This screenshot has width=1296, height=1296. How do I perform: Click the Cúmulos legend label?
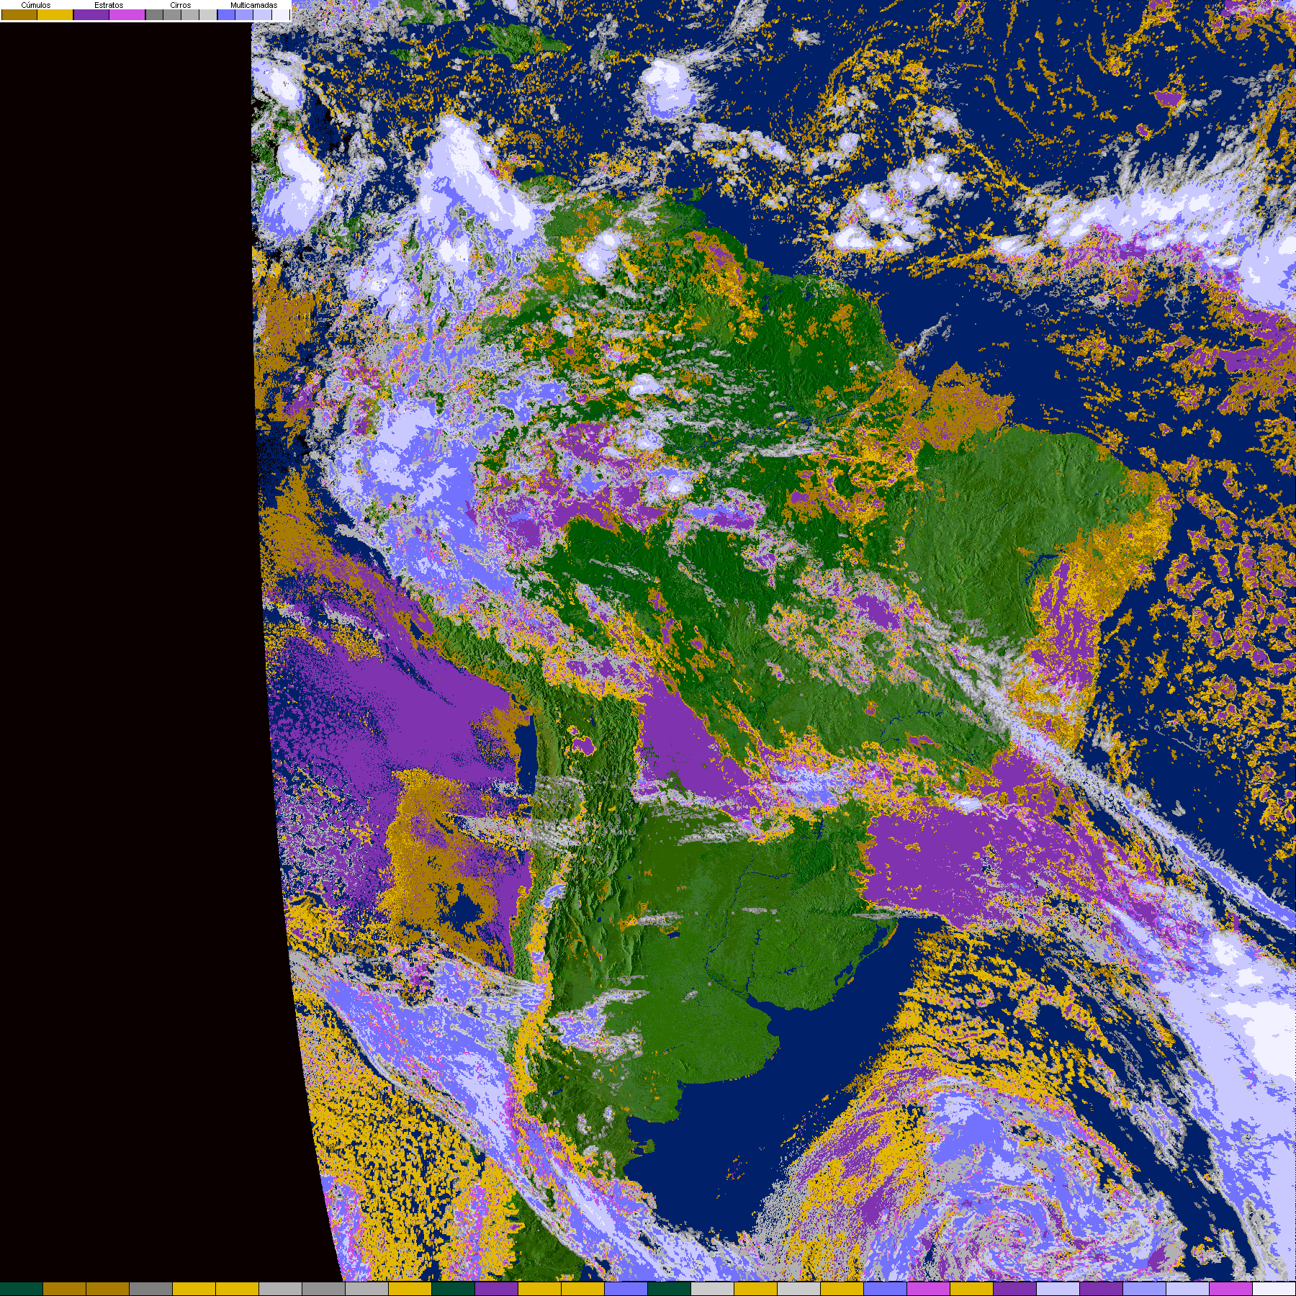point(36,5)
